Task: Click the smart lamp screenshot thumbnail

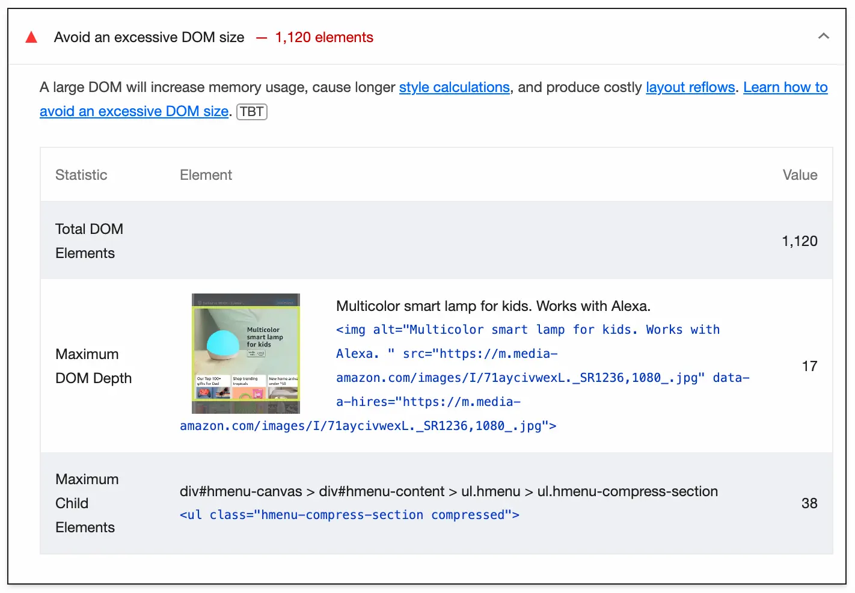Action: tap(245, 354)
